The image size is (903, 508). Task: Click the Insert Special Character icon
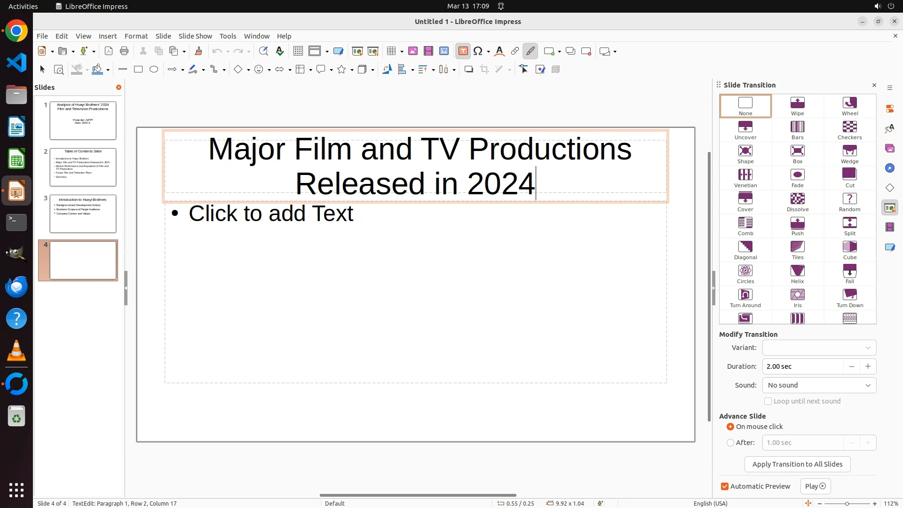(x=478, y=51)
